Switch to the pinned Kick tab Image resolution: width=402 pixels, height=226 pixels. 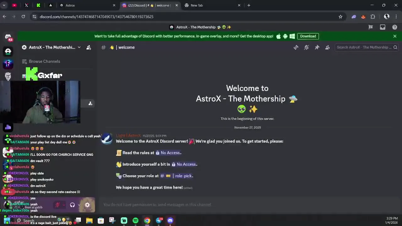coord(38,5)
